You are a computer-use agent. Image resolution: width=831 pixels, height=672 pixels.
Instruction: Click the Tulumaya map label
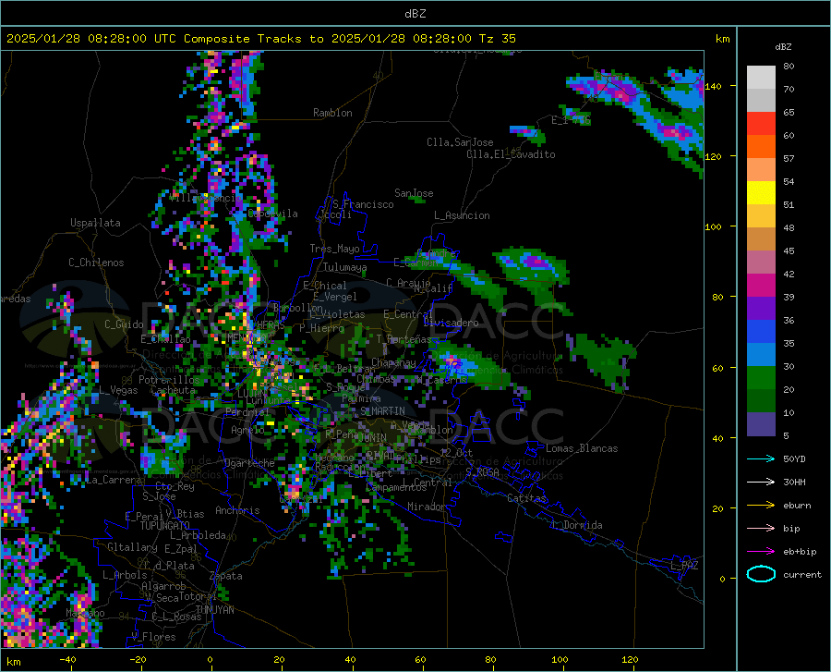tap(344, 267)
